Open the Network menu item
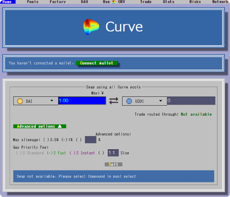 220,2
